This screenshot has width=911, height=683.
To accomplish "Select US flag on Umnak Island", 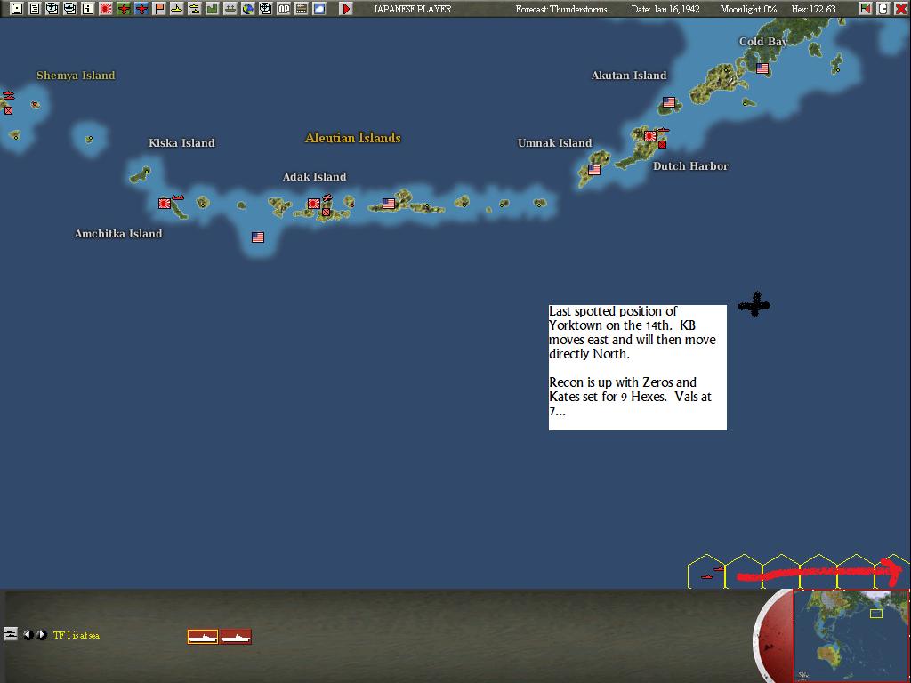I will click(x=593, y=170).
